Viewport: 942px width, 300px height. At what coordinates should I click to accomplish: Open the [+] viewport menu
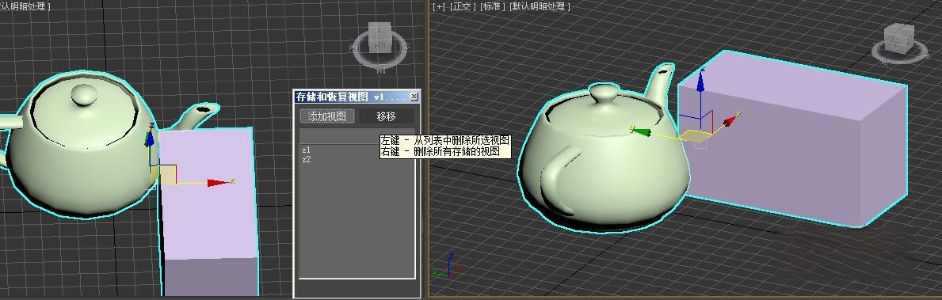point(439,6)
